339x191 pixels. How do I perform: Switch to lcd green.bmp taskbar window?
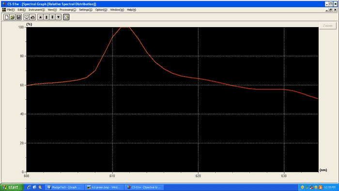(105, 187)
